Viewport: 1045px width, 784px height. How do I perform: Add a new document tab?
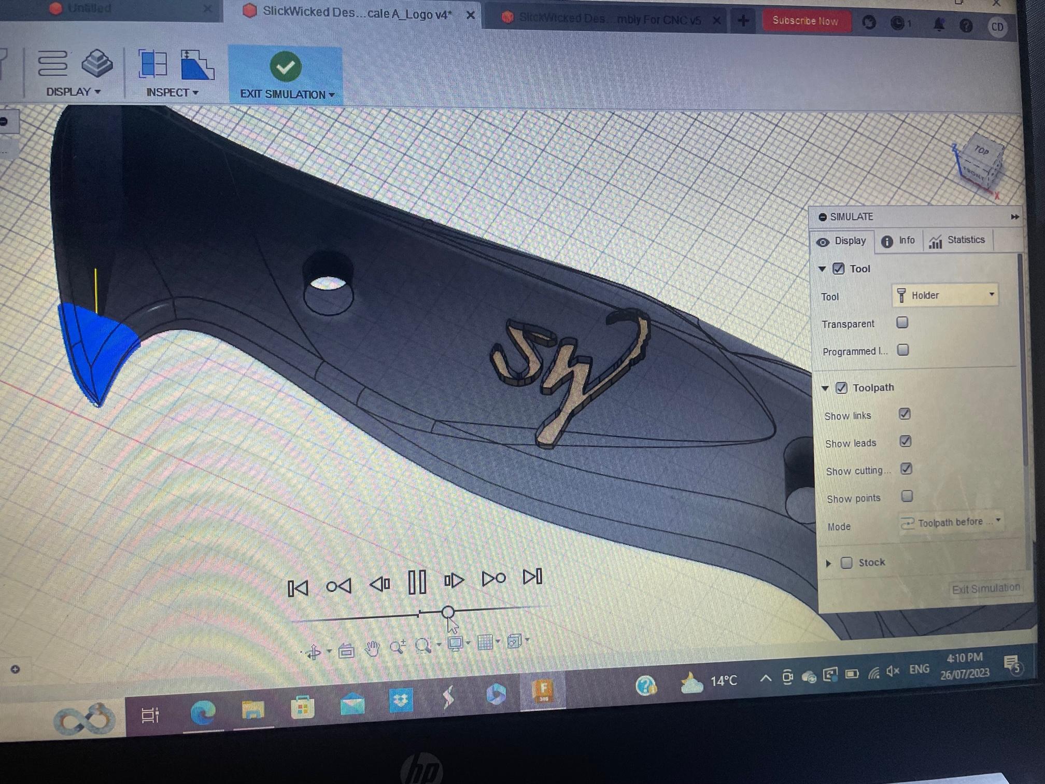[743, 21]
